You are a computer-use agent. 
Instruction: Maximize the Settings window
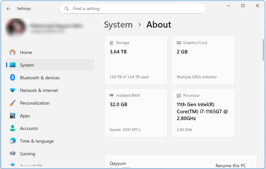coord(243,6)
